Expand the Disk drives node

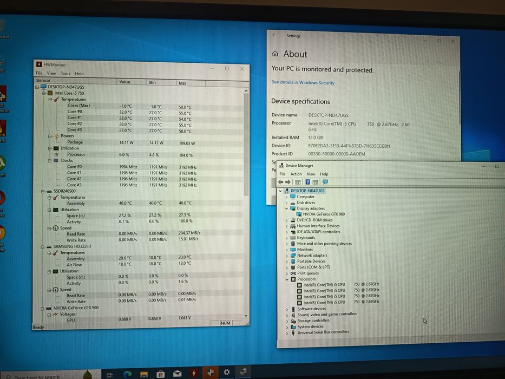(x=286, y=202)
